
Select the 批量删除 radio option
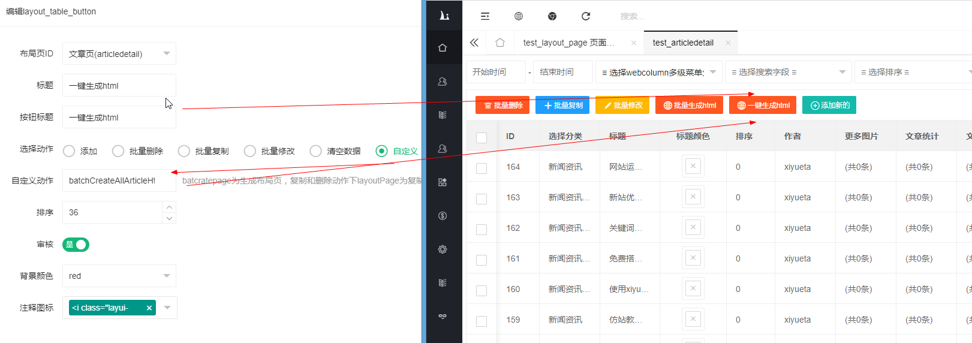(118, 151)
